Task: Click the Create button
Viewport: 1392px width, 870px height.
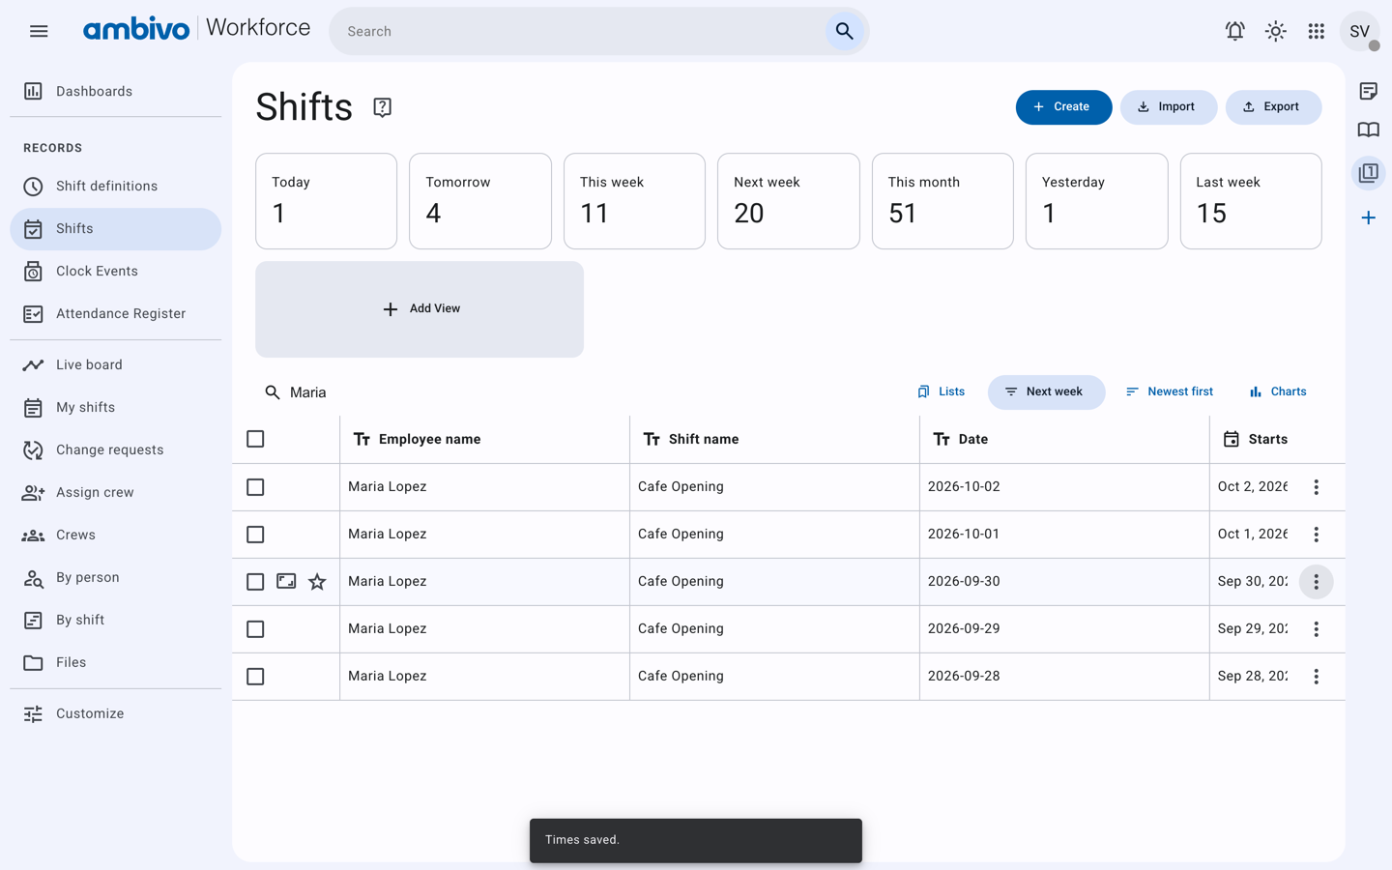Action: pos(1063,107)
